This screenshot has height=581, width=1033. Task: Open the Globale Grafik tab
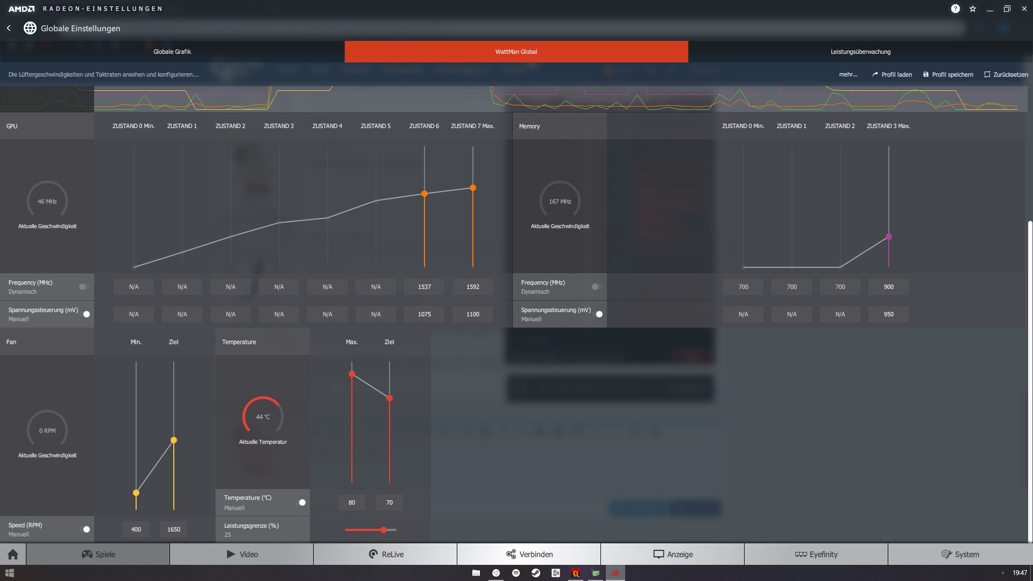click(x=171, y=51)
